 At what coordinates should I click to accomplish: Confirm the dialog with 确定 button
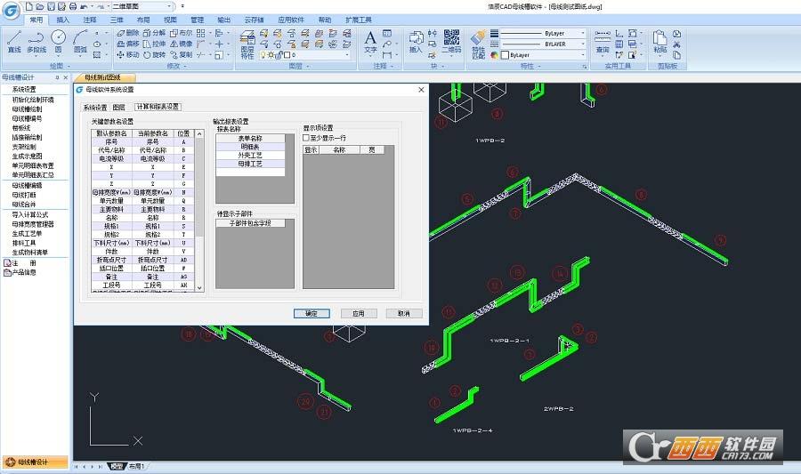[311, 313]
